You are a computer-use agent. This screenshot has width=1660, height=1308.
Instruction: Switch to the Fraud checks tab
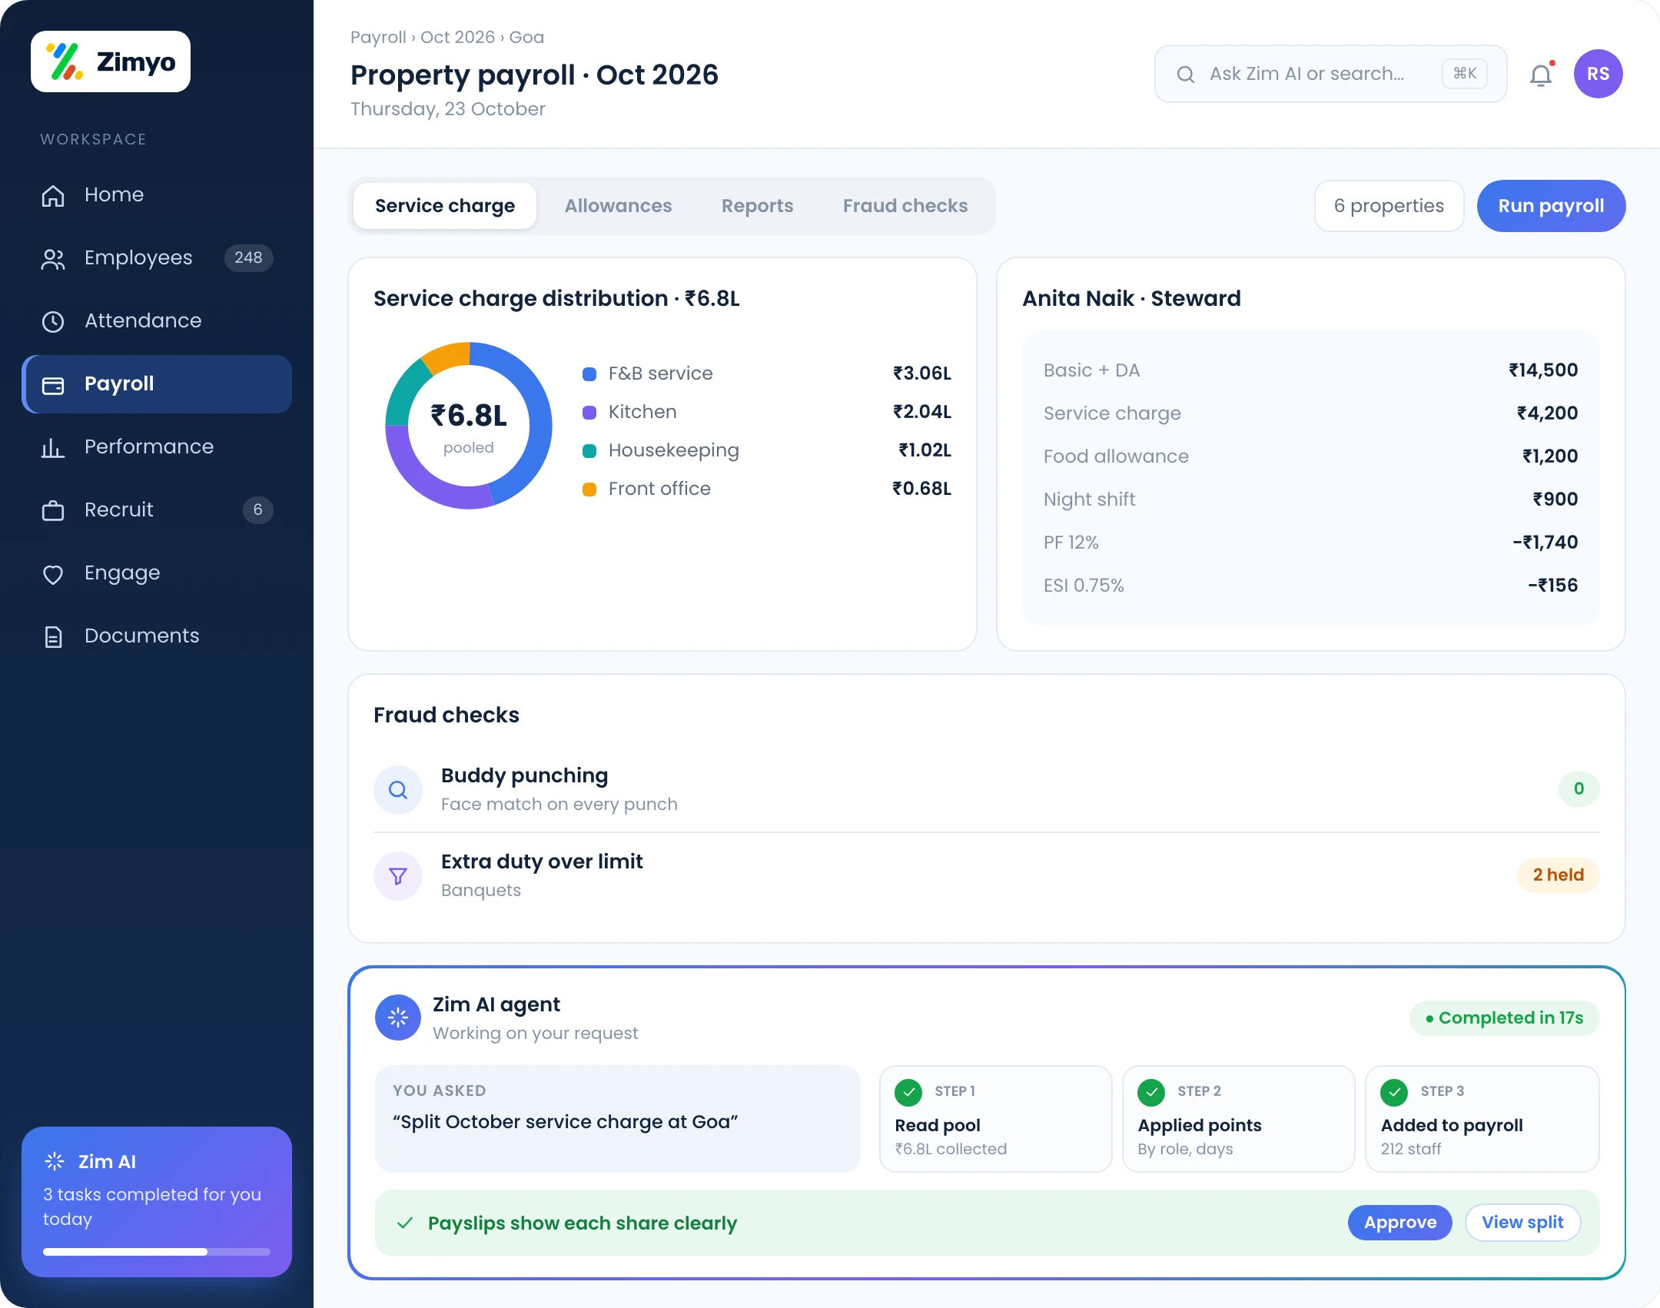(x=905, y=206)
